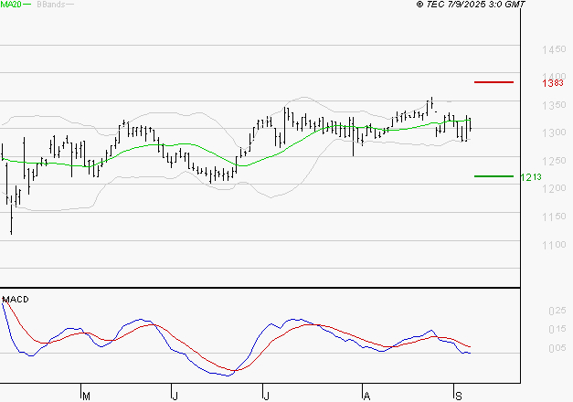Viewport: 573px width, 402px height.
Task: Click the BBands legend label
Action: [51, 5]
